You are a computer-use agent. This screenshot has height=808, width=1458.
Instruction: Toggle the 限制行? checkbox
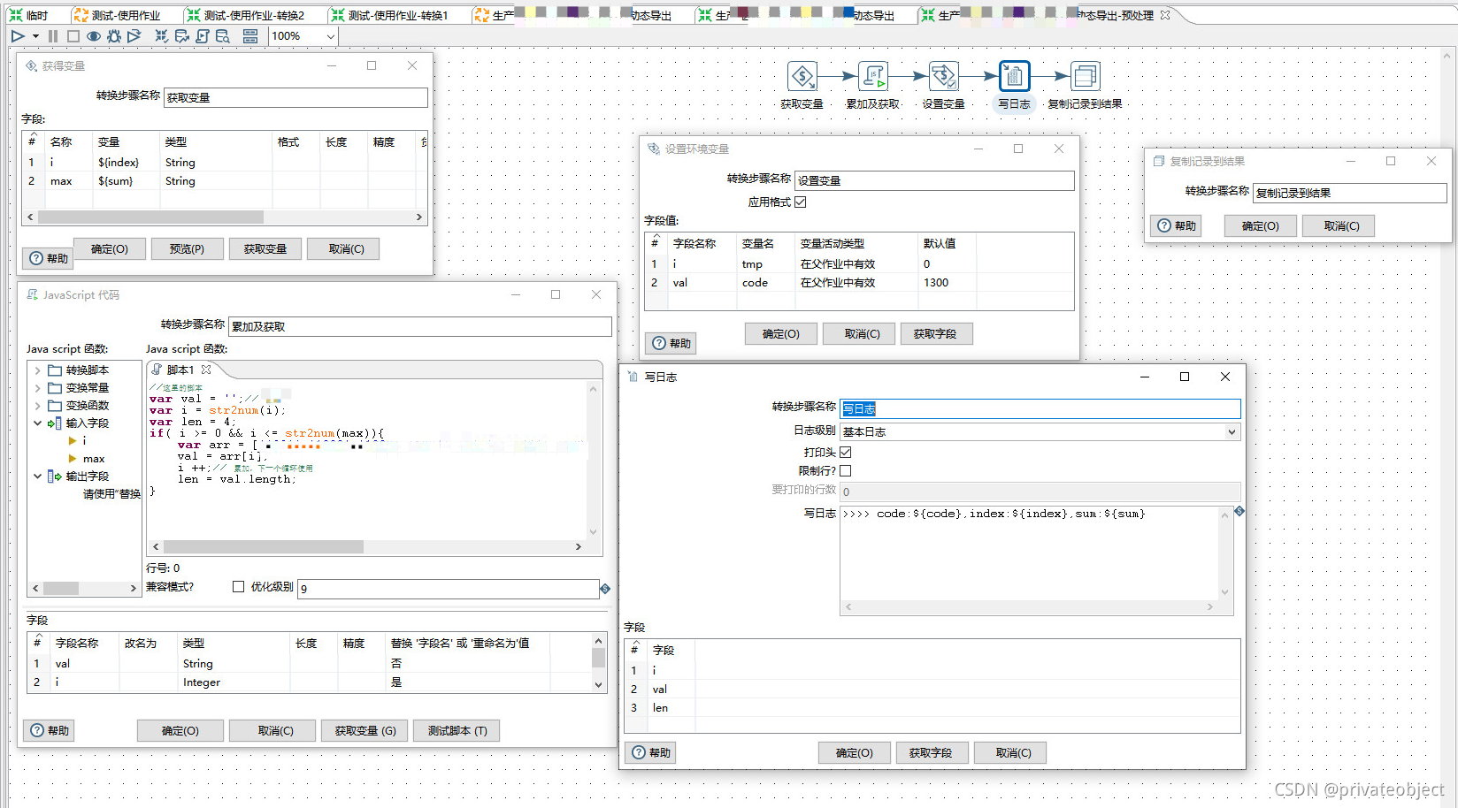846,470
